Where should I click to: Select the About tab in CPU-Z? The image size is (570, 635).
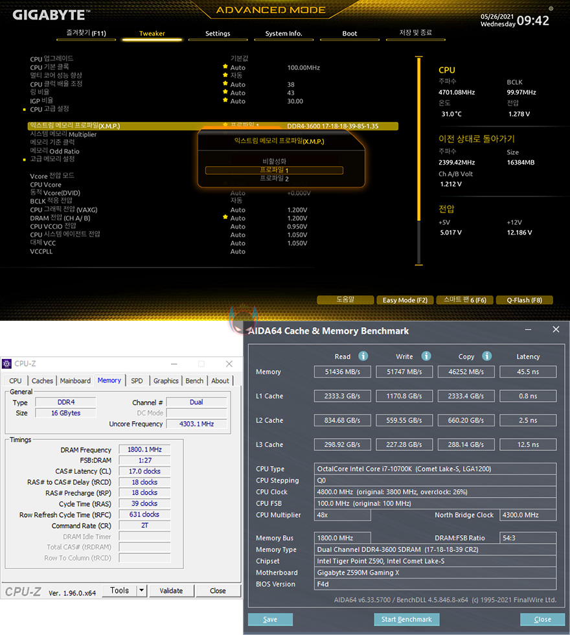click(x=220, y=381)
